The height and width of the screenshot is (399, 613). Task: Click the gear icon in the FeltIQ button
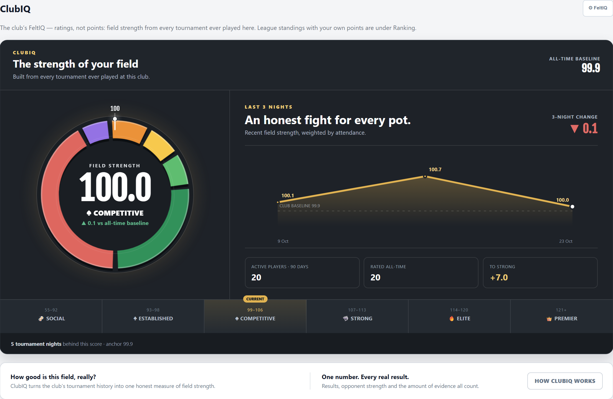pos(591,8)
